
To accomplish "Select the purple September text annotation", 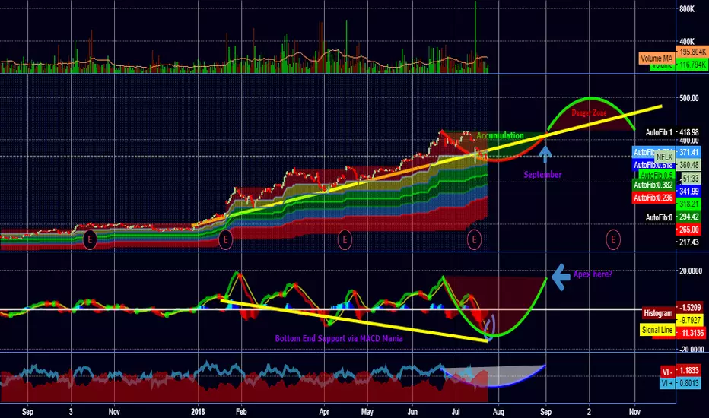I will point(542,175).
